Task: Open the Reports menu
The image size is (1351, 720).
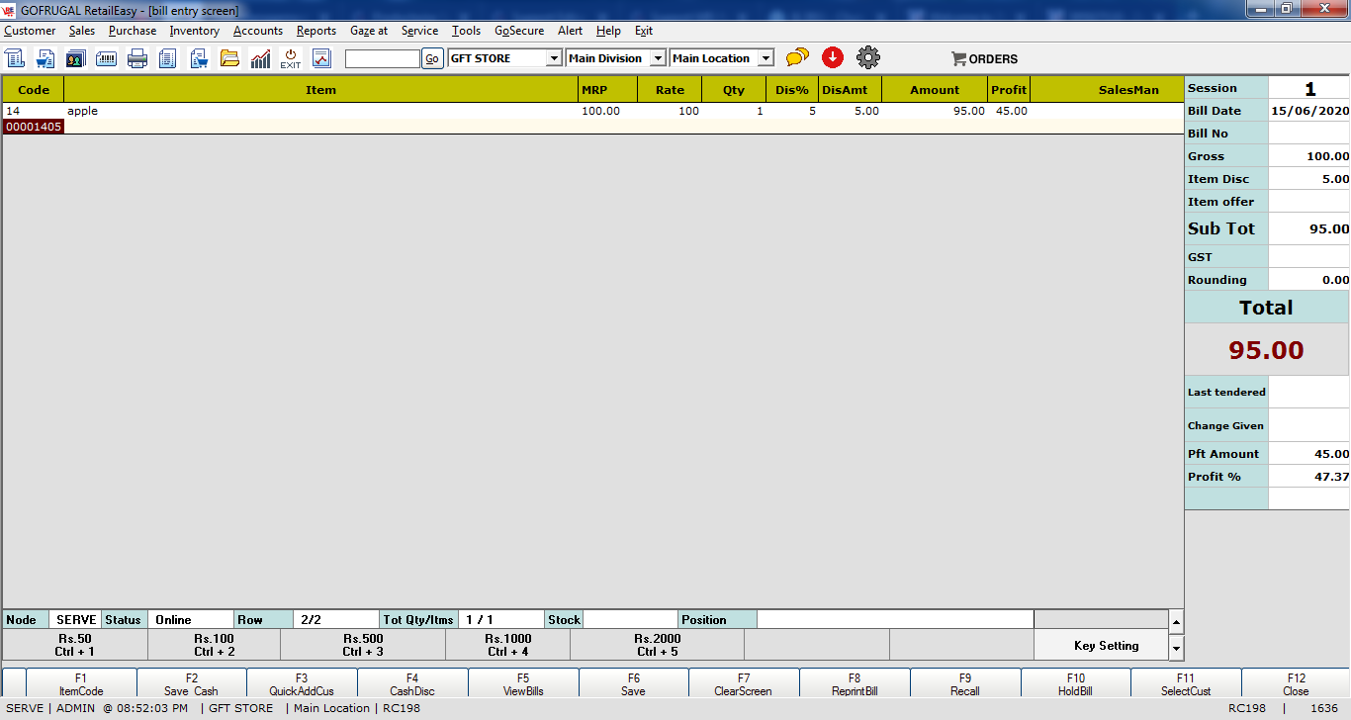Action: [316, 31]
